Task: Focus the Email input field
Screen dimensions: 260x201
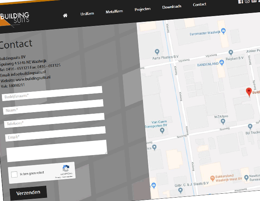Action: click(55, 134)
